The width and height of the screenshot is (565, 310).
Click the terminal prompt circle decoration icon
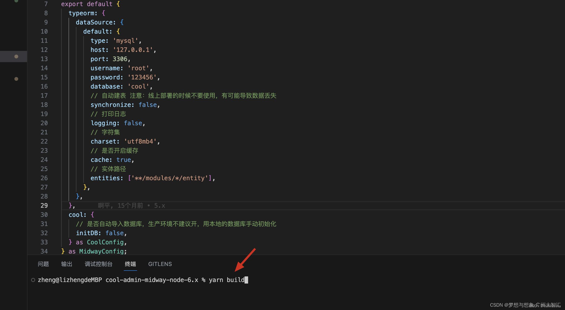pos(33,280)
